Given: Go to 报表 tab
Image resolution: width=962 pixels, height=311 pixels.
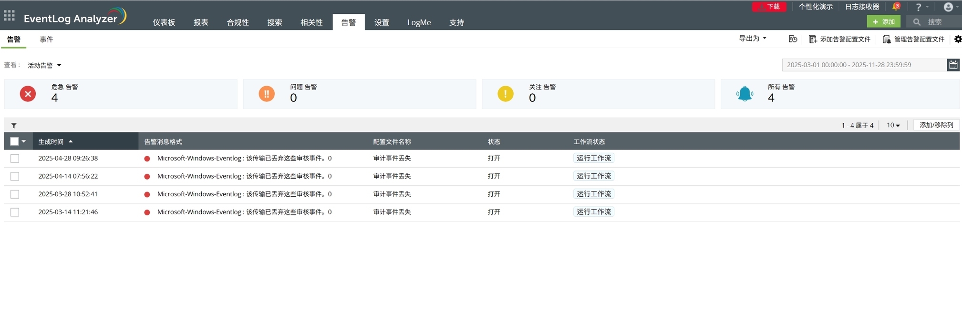Looking at the screenshot, I should pos(201,22).
